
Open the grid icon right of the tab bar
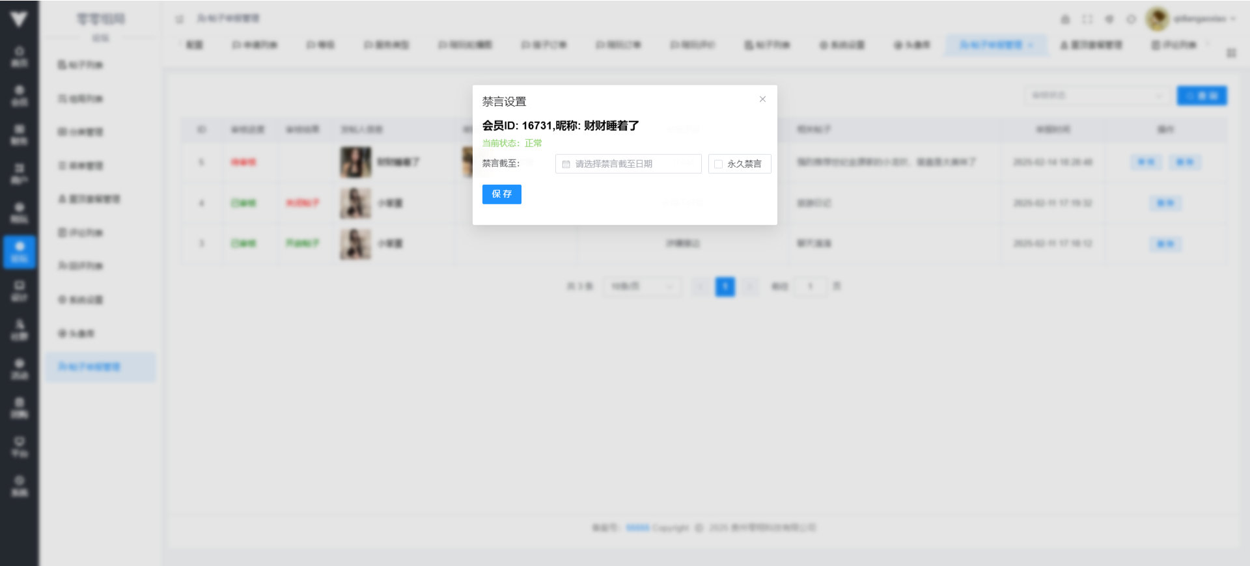click(x=1231, y=53)
